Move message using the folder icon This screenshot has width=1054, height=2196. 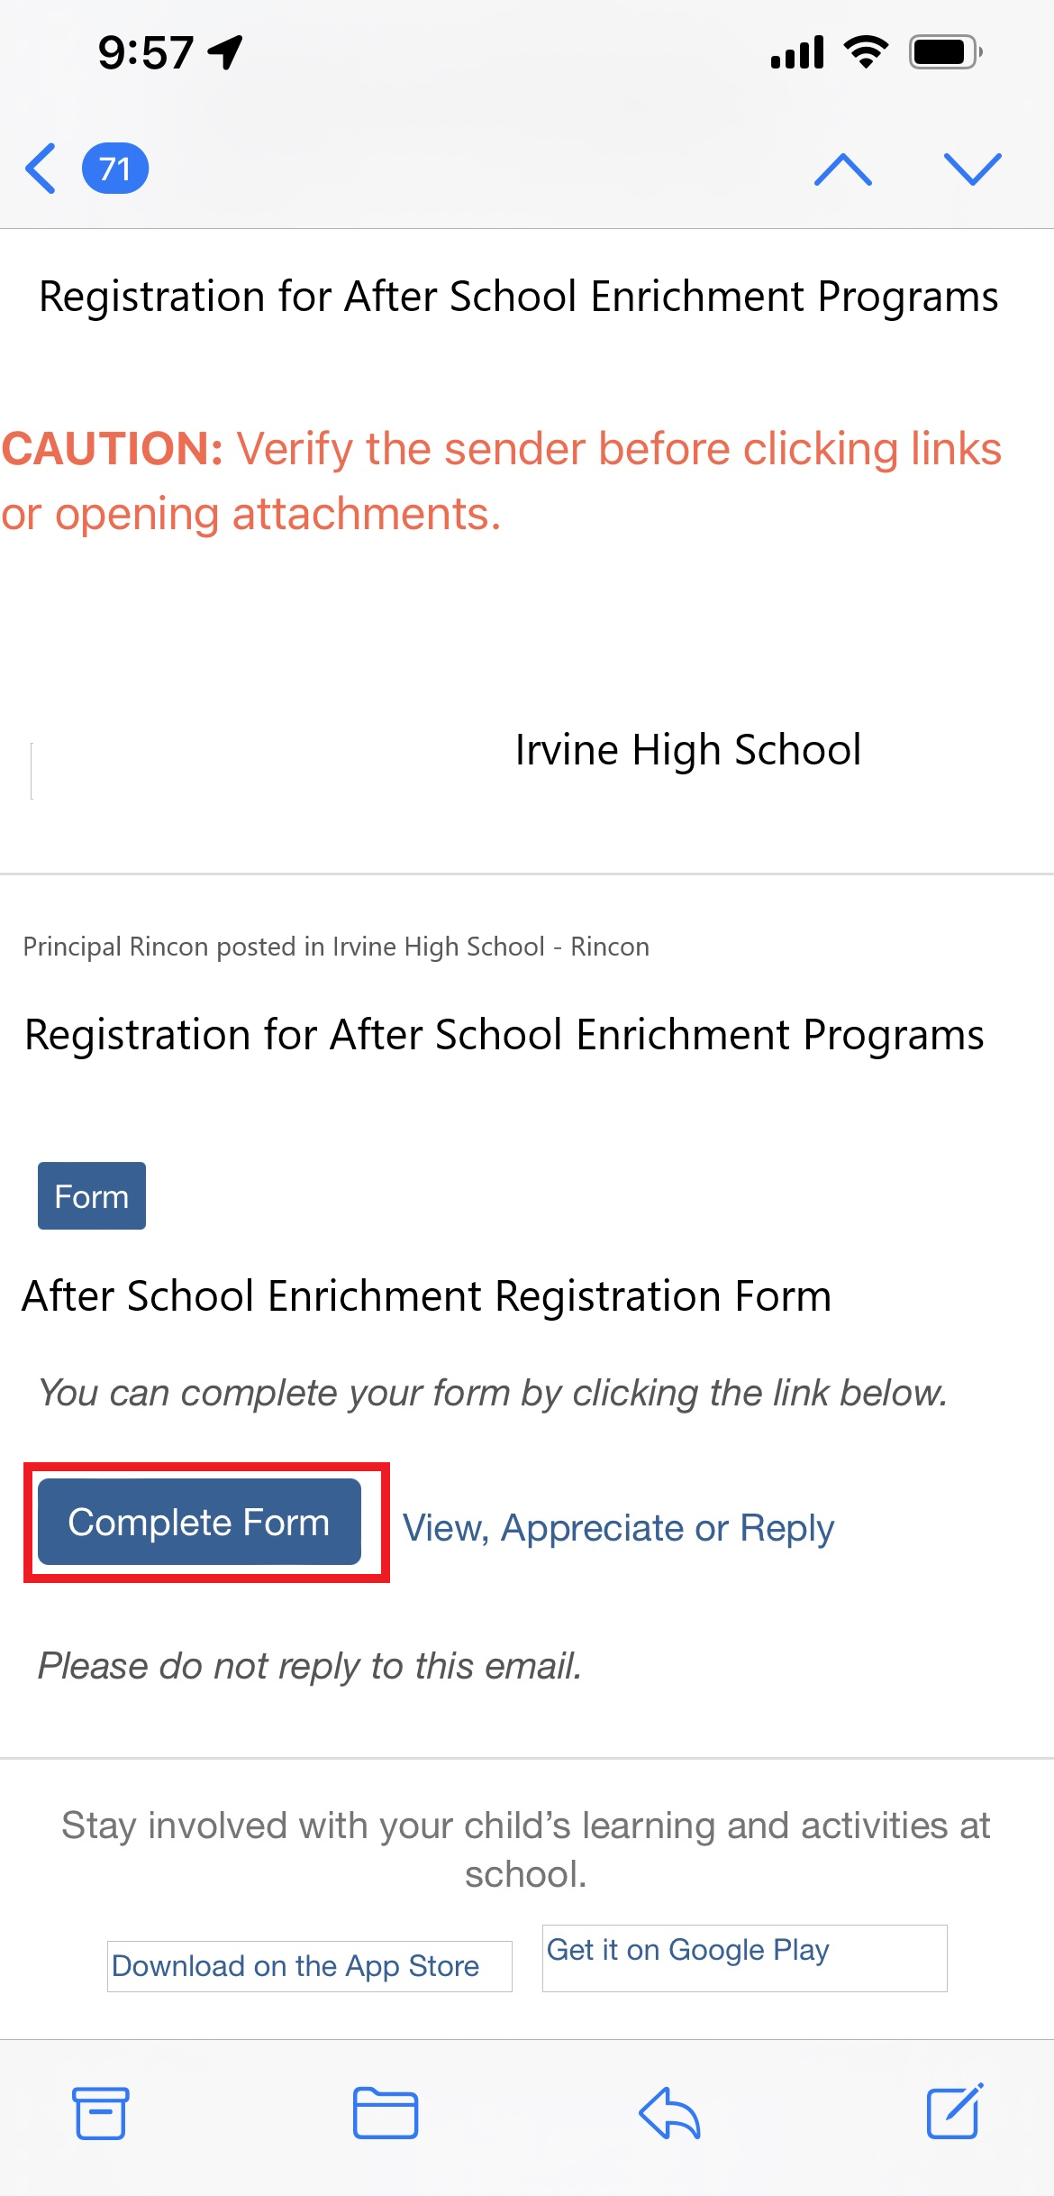coord(386,2112)
